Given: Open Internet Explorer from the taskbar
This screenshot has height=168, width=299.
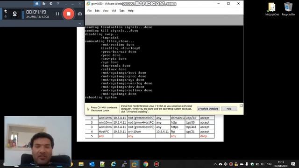Looking at the screenshot, I should [113, 164].
